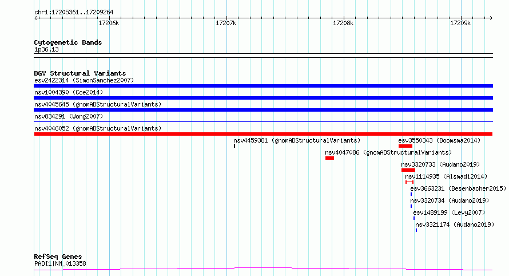Click the 17206k ruler label
This screenshot has width=509, height=276.
(x=109, y=23)
